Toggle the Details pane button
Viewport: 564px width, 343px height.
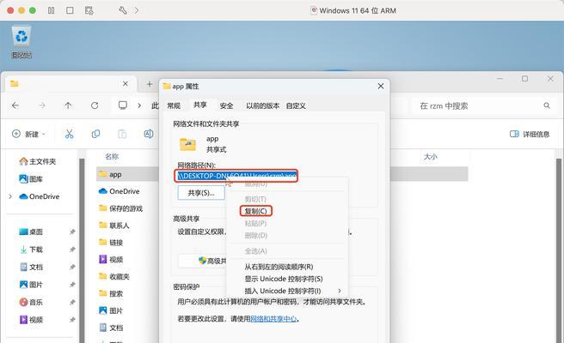pos(530,134)
